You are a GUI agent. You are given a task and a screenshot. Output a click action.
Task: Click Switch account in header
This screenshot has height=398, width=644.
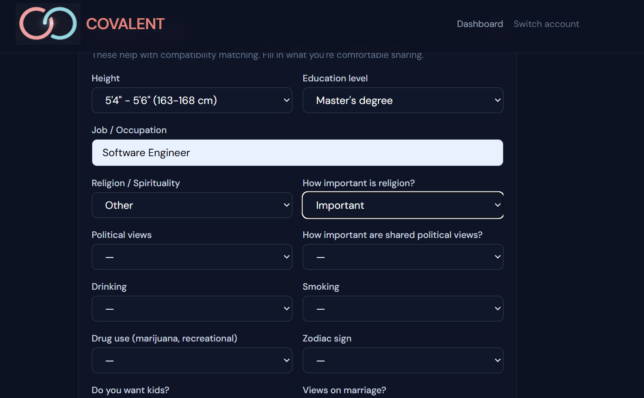546,24
